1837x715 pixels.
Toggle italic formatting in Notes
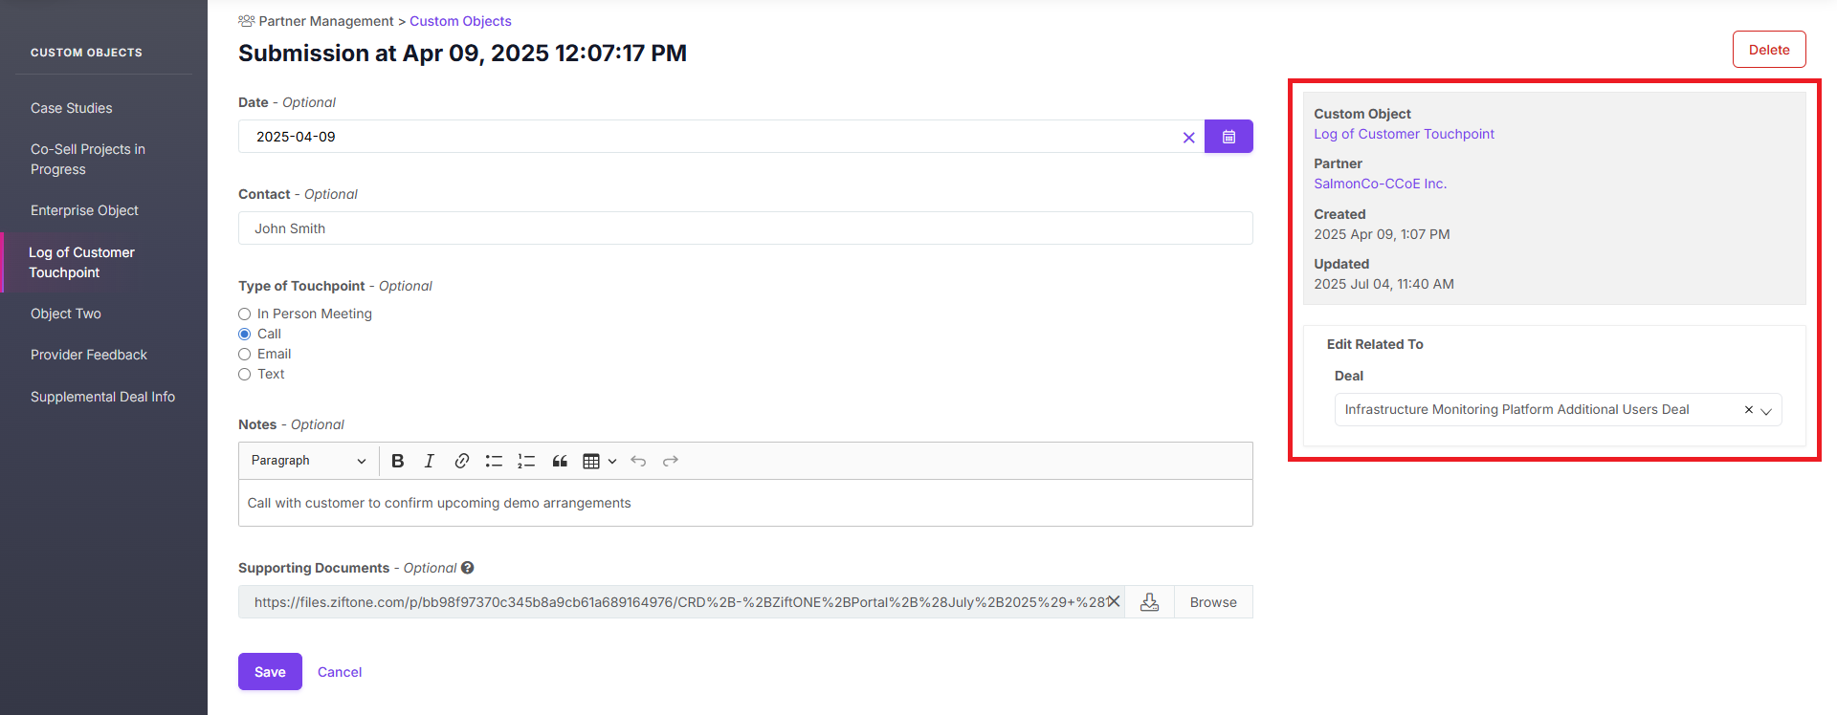[430, 461]
